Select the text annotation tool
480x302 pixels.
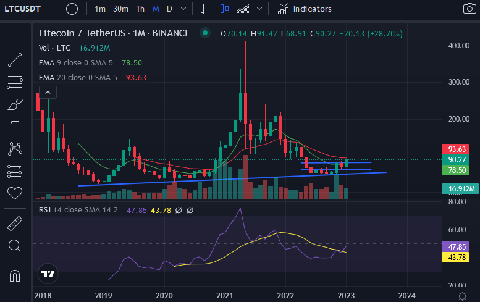pyautogui.click(x=15, y=127)
